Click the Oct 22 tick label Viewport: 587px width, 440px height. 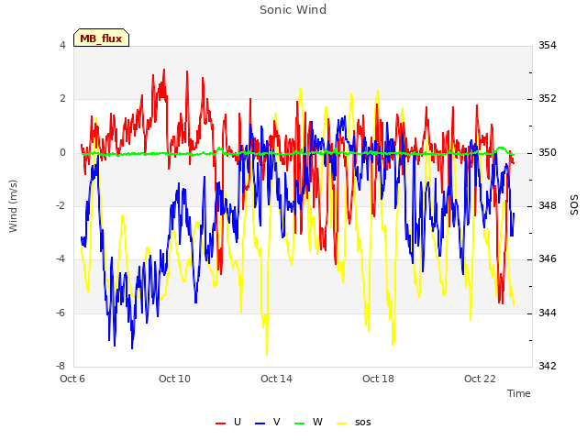[480, 379]
